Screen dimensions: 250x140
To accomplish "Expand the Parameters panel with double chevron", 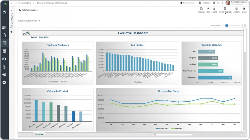I will coord(12,11).
